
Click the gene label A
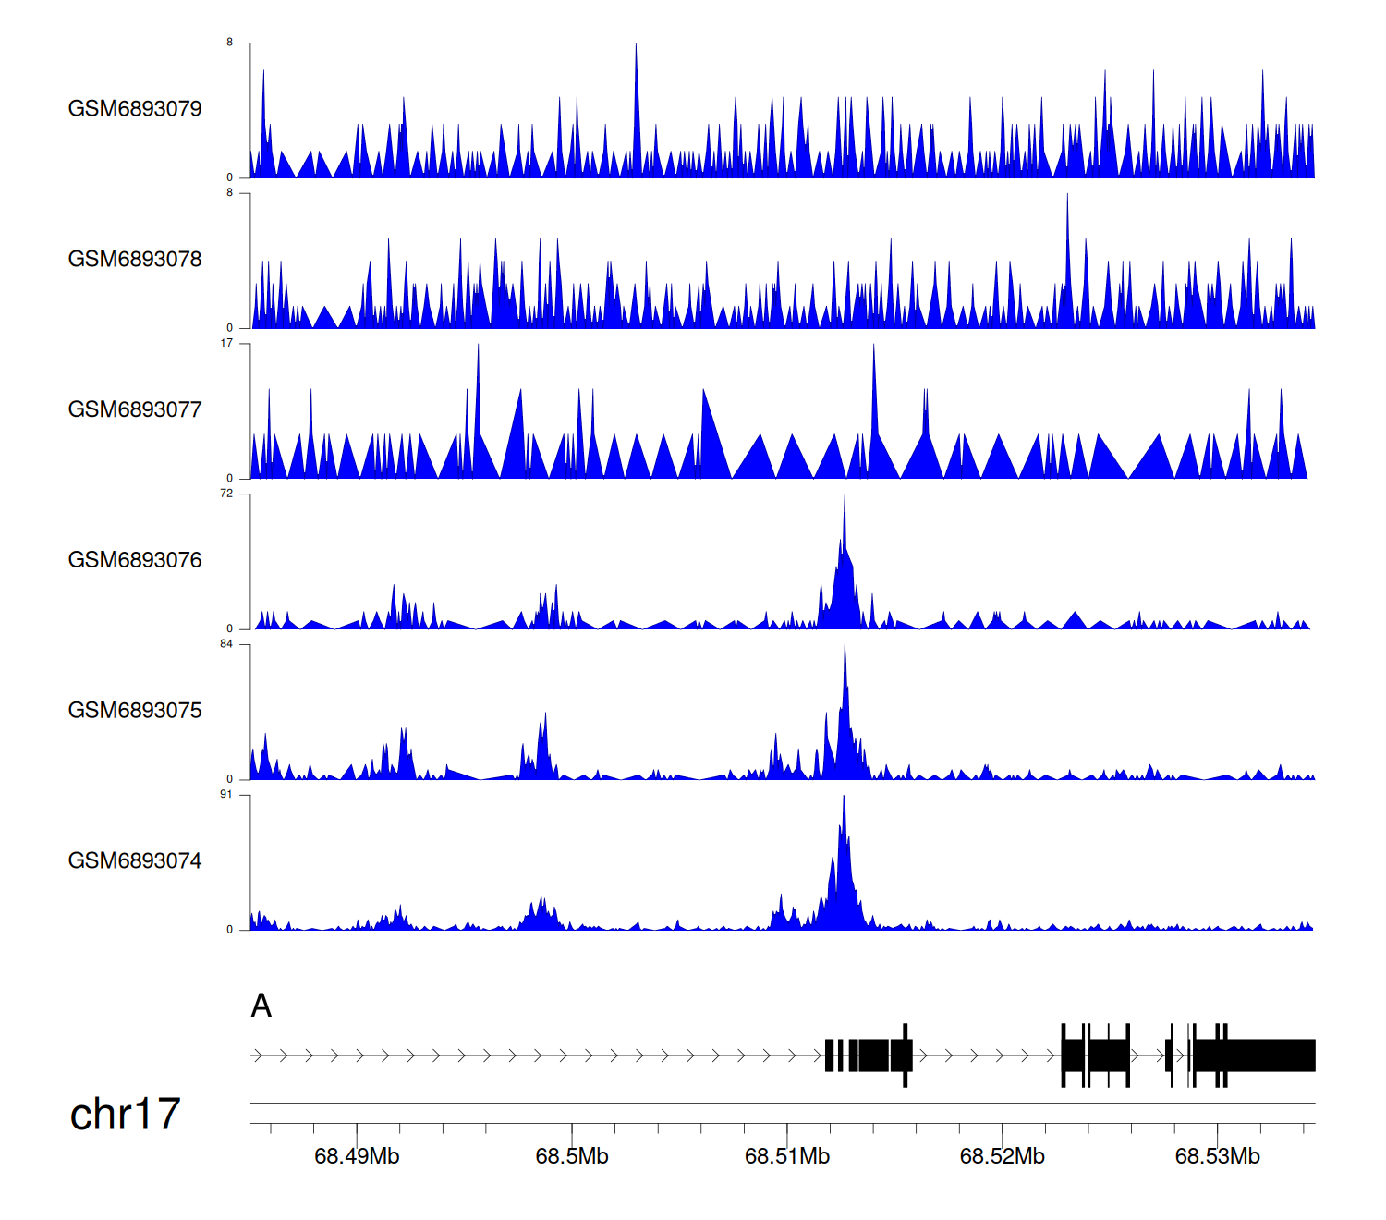click(261, 1006)
